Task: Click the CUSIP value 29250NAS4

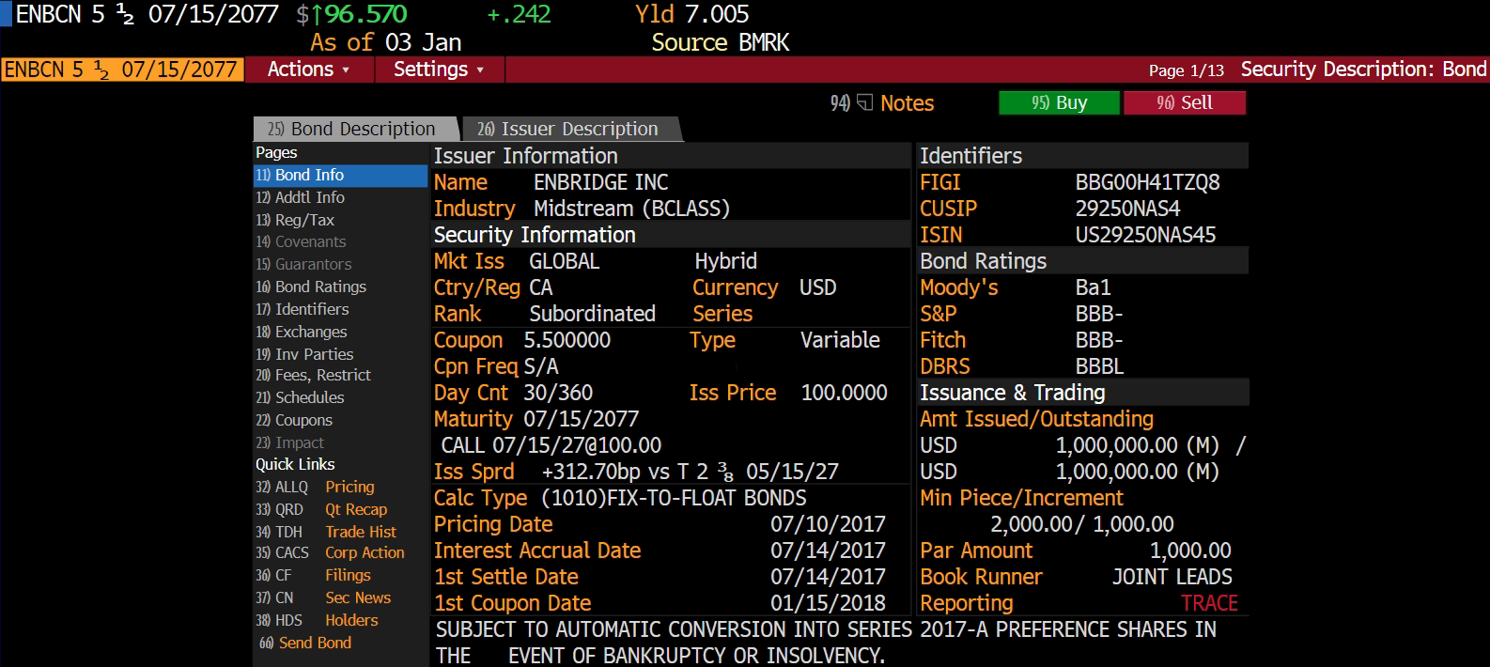Action: click(x=1128, y=209)
